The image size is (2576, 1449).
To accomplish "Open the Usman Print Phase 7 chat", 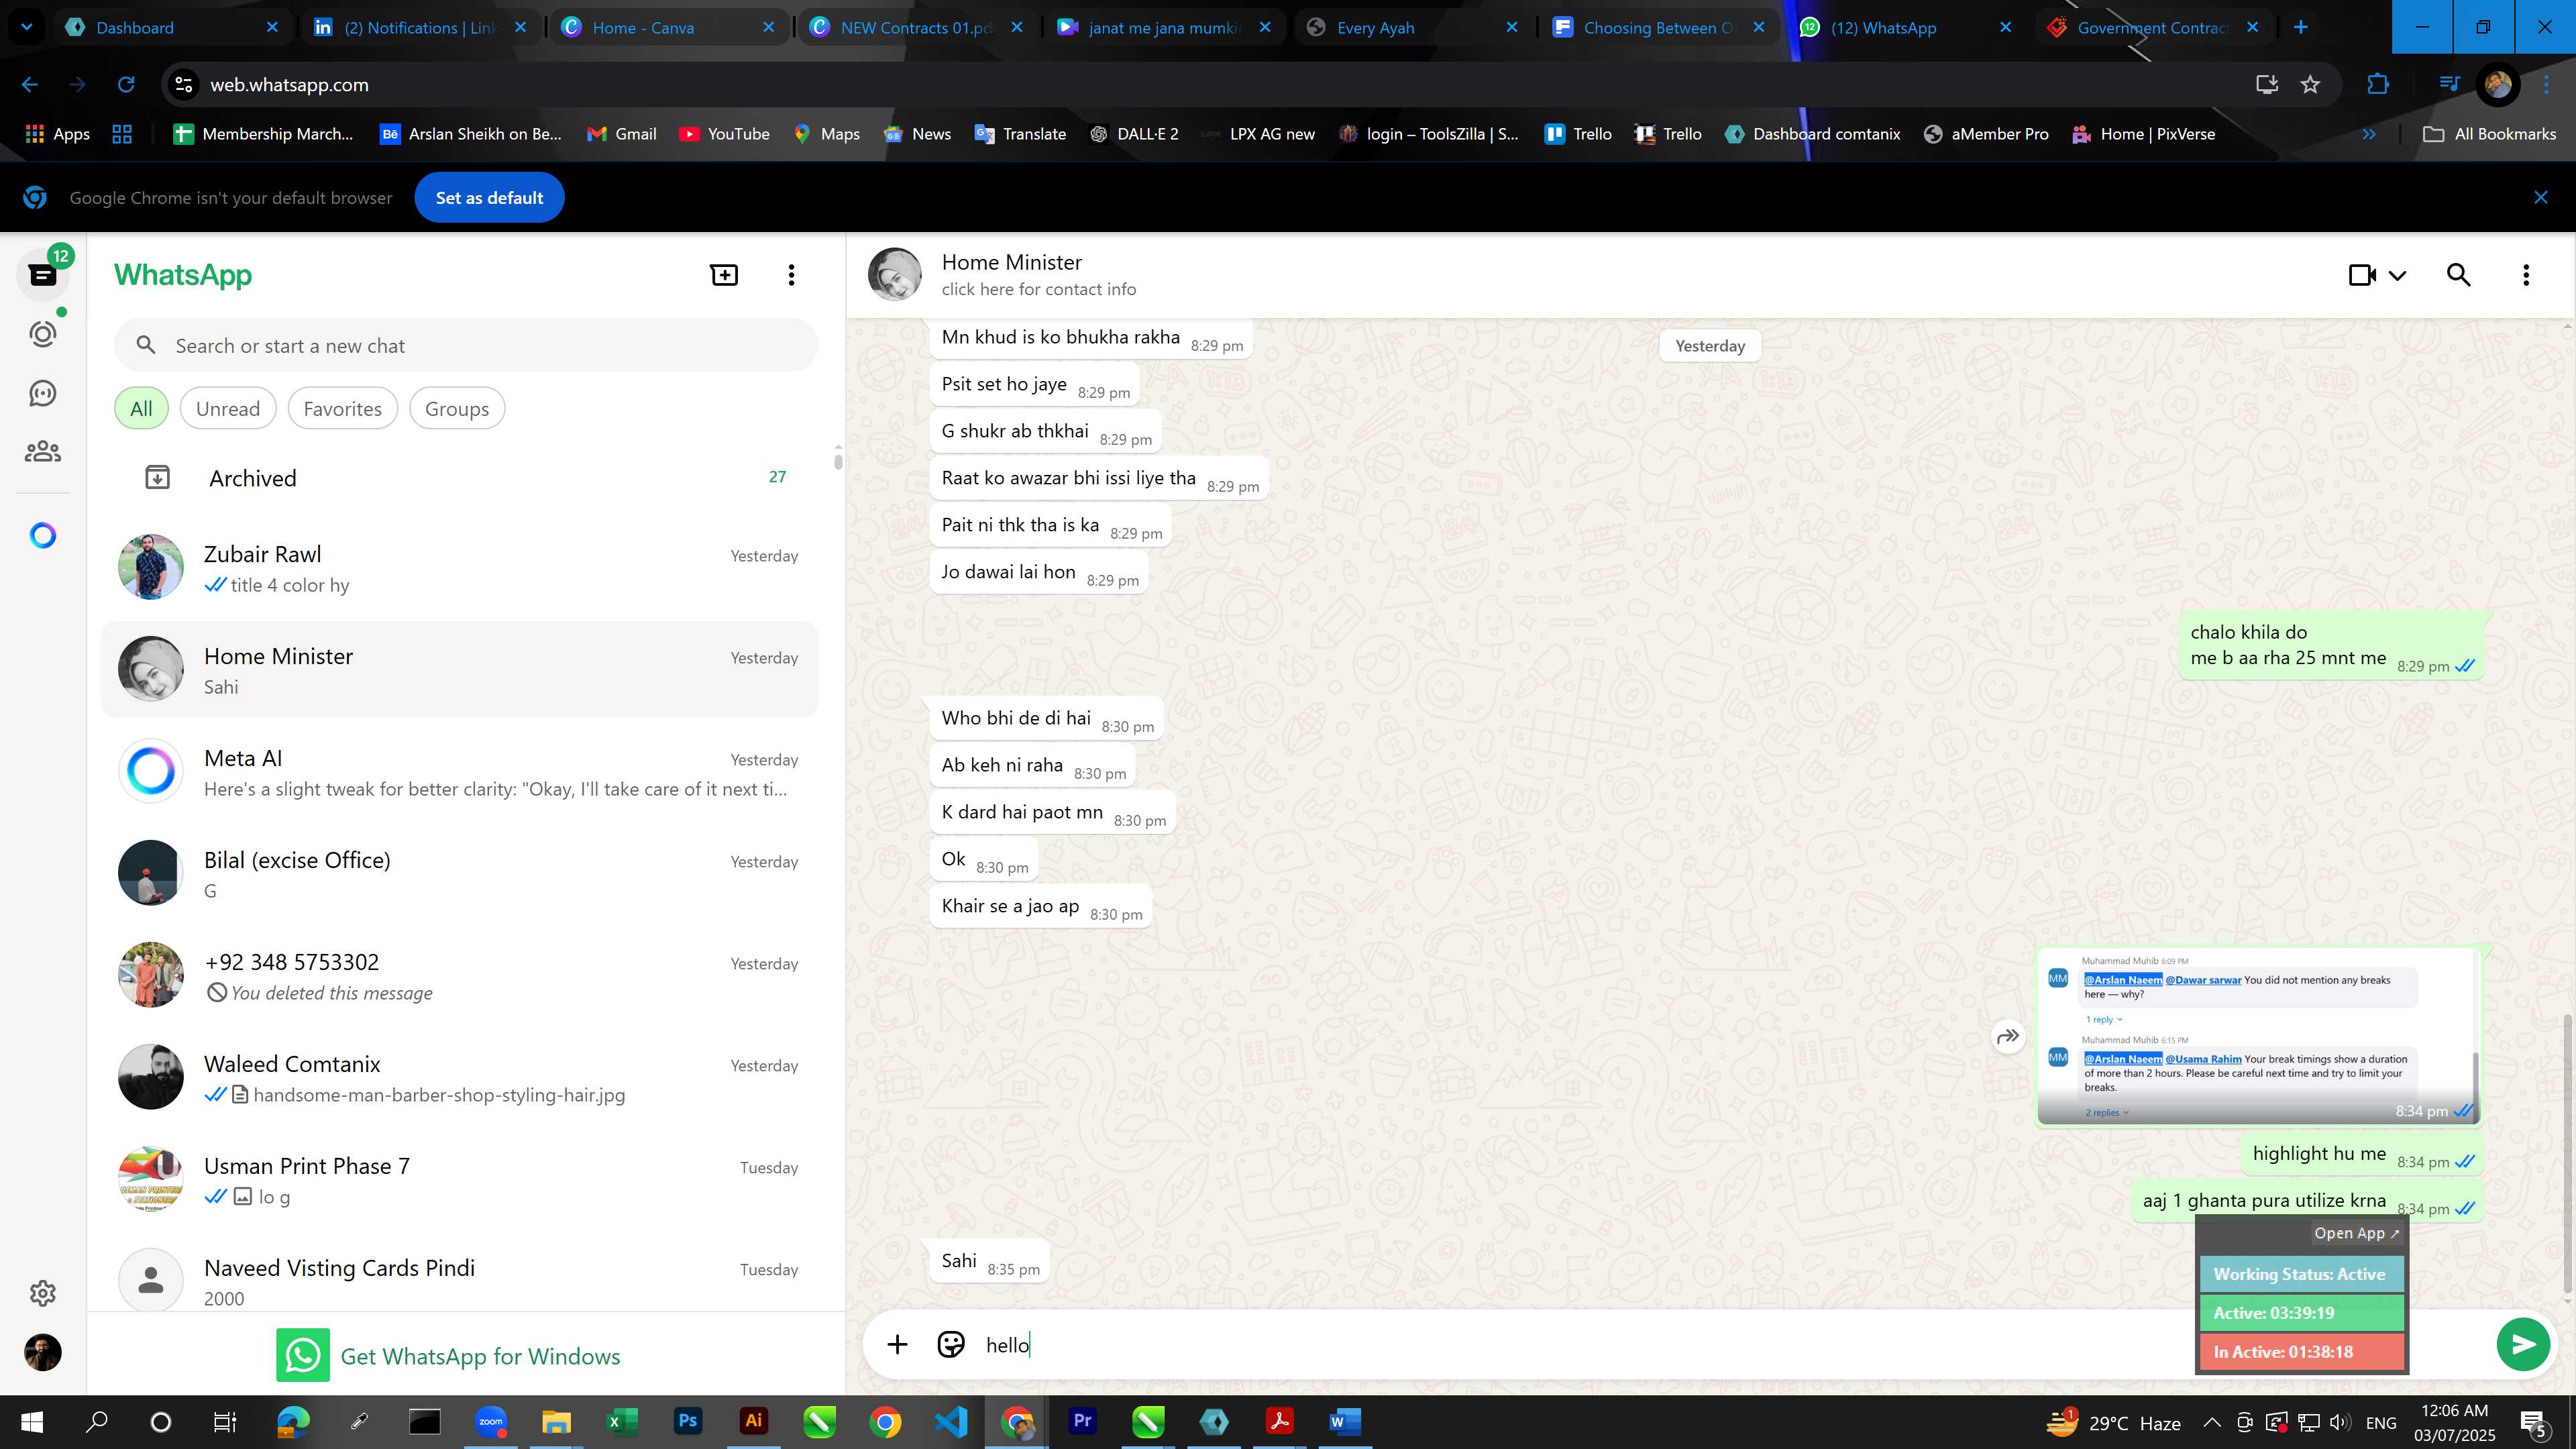I will coord(460,1180).
